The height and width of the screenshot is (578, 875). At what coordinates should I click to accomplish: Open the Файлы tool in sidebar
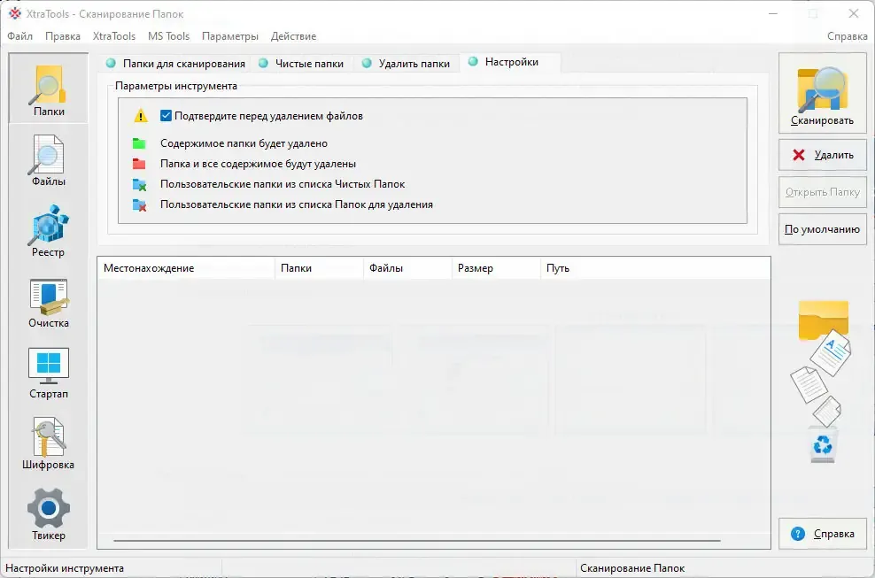tap(49, 161)
